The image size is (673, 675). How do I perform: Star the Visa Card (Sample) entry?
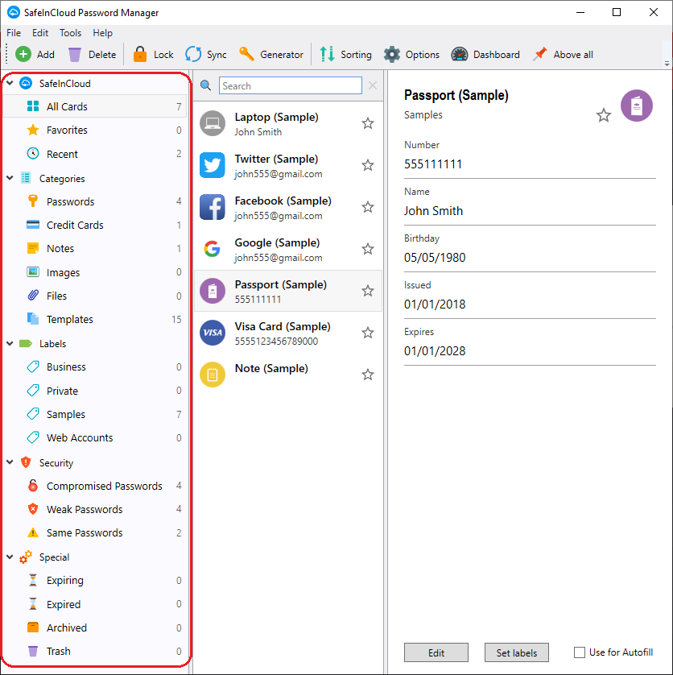(x=367, y=333)
